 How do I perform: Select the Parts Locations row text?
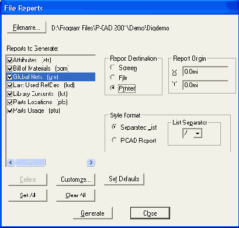pyautogui.click(x=40, y=102)
